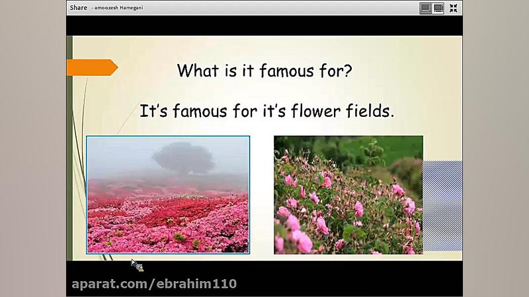Exit full screen using the inward arrows icon
Screen dimensions: 529x297
click(x=454, y=8)
